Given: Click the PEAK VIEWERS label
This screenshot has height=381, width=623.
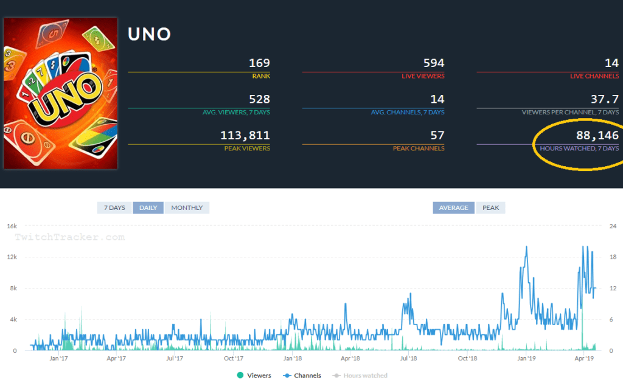Looking at the screenshot, I should tap(247, 148).
